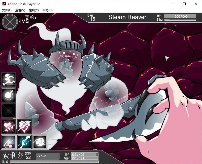
Task: Click the player's 131/131 MP bar
Action: click(84, 158)
